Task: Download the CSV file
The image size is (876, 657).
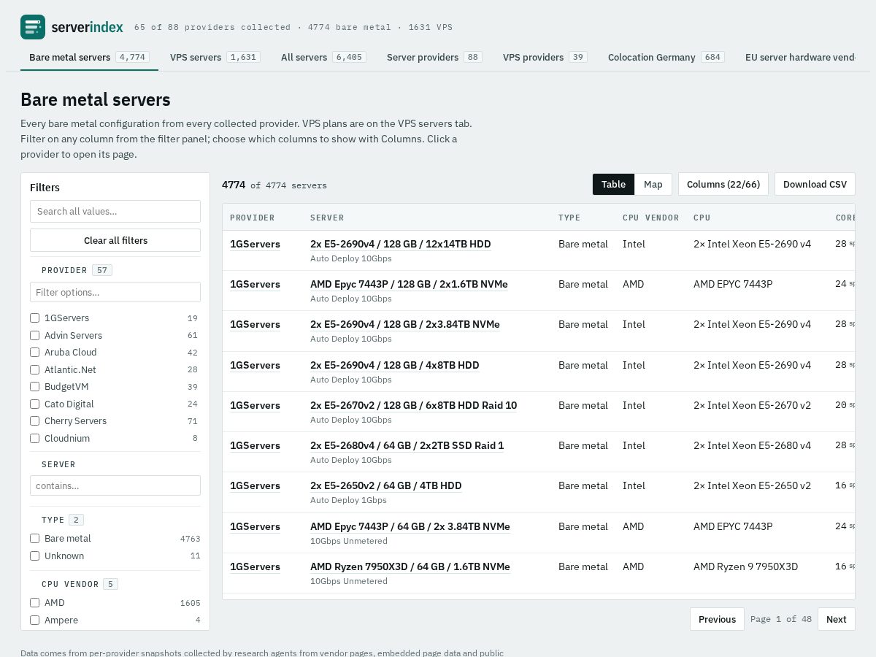Action: click(x=815, y=184)
